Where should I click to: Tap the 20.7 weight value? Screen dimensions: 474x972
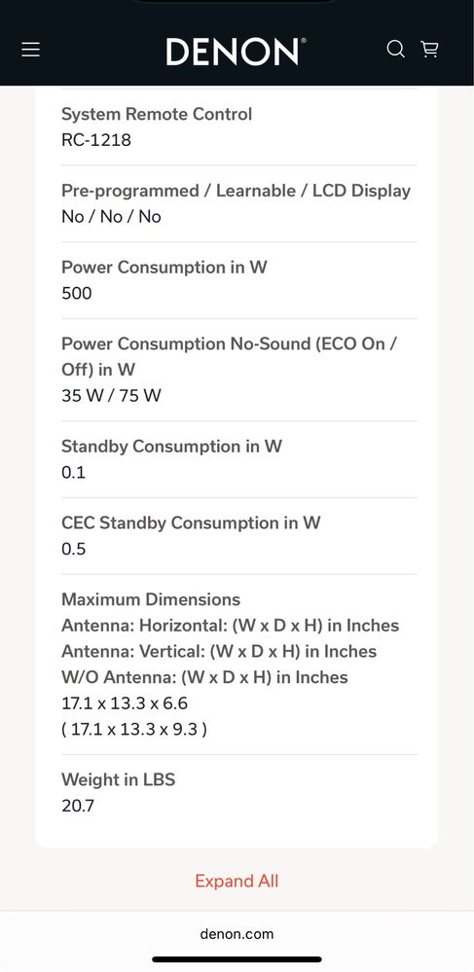pyautogui.click(x=78, y=806)
